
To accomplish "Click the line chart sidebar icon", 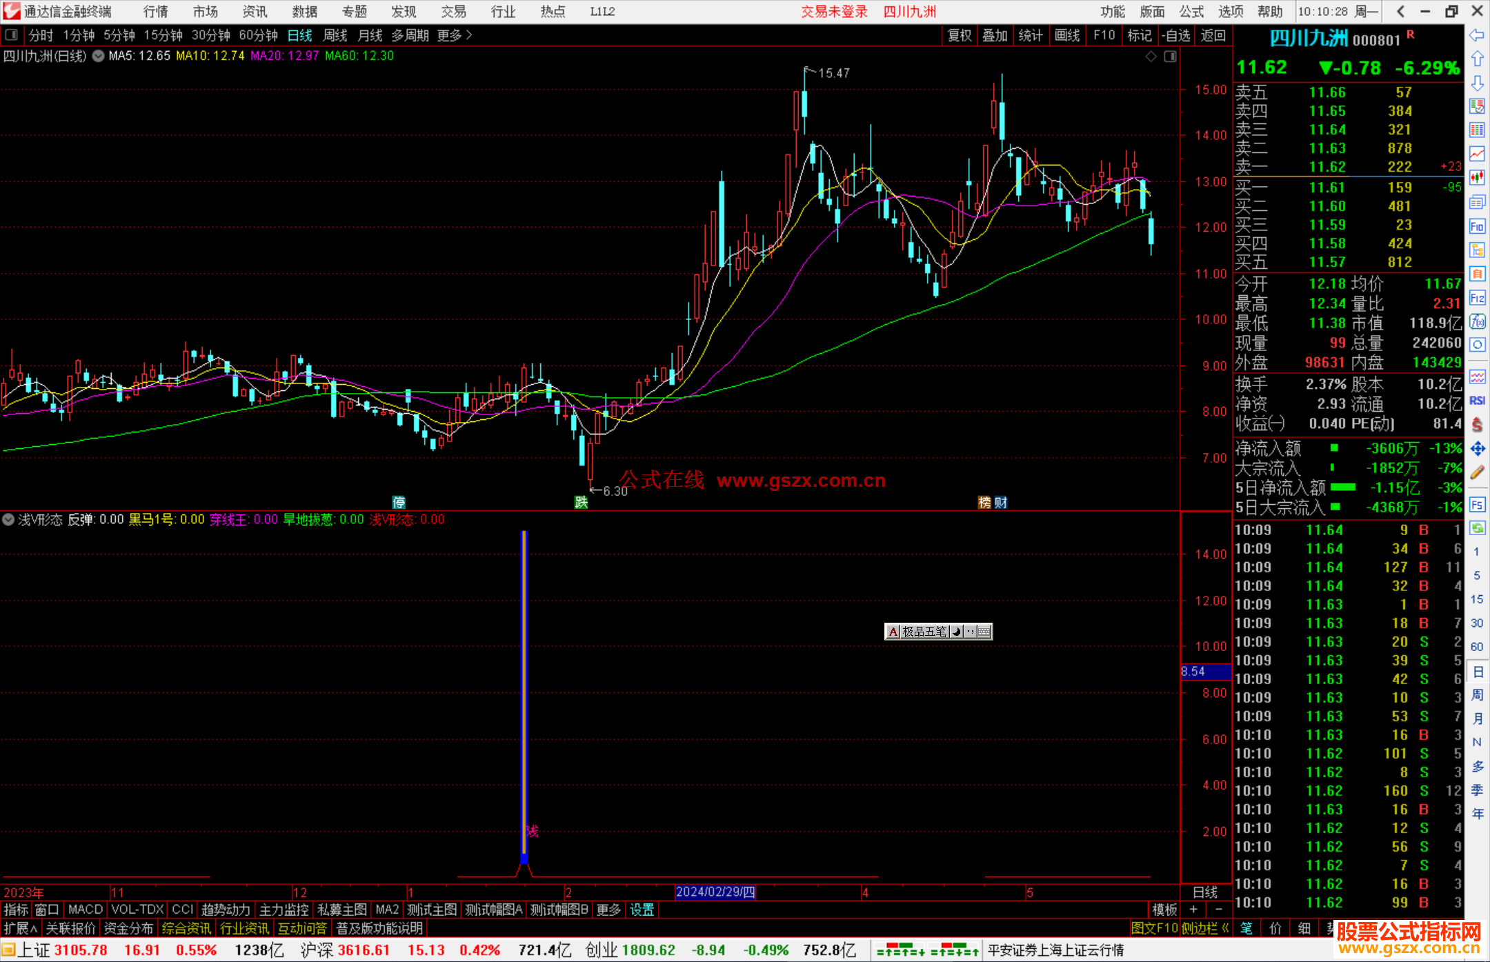I will click(1477, 153).
